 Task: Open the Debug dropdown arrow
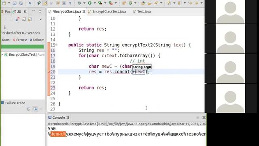[x=84, y=3]
